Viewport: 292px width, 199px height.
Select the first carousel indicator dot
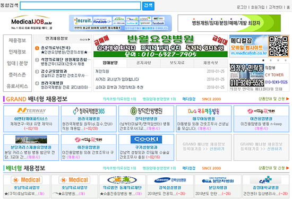click(x=263, y=60)
